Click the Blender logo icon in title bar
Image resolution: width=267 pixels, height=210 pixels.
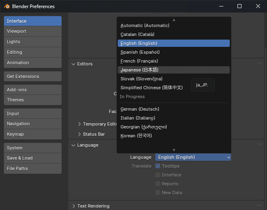(7, 6)
